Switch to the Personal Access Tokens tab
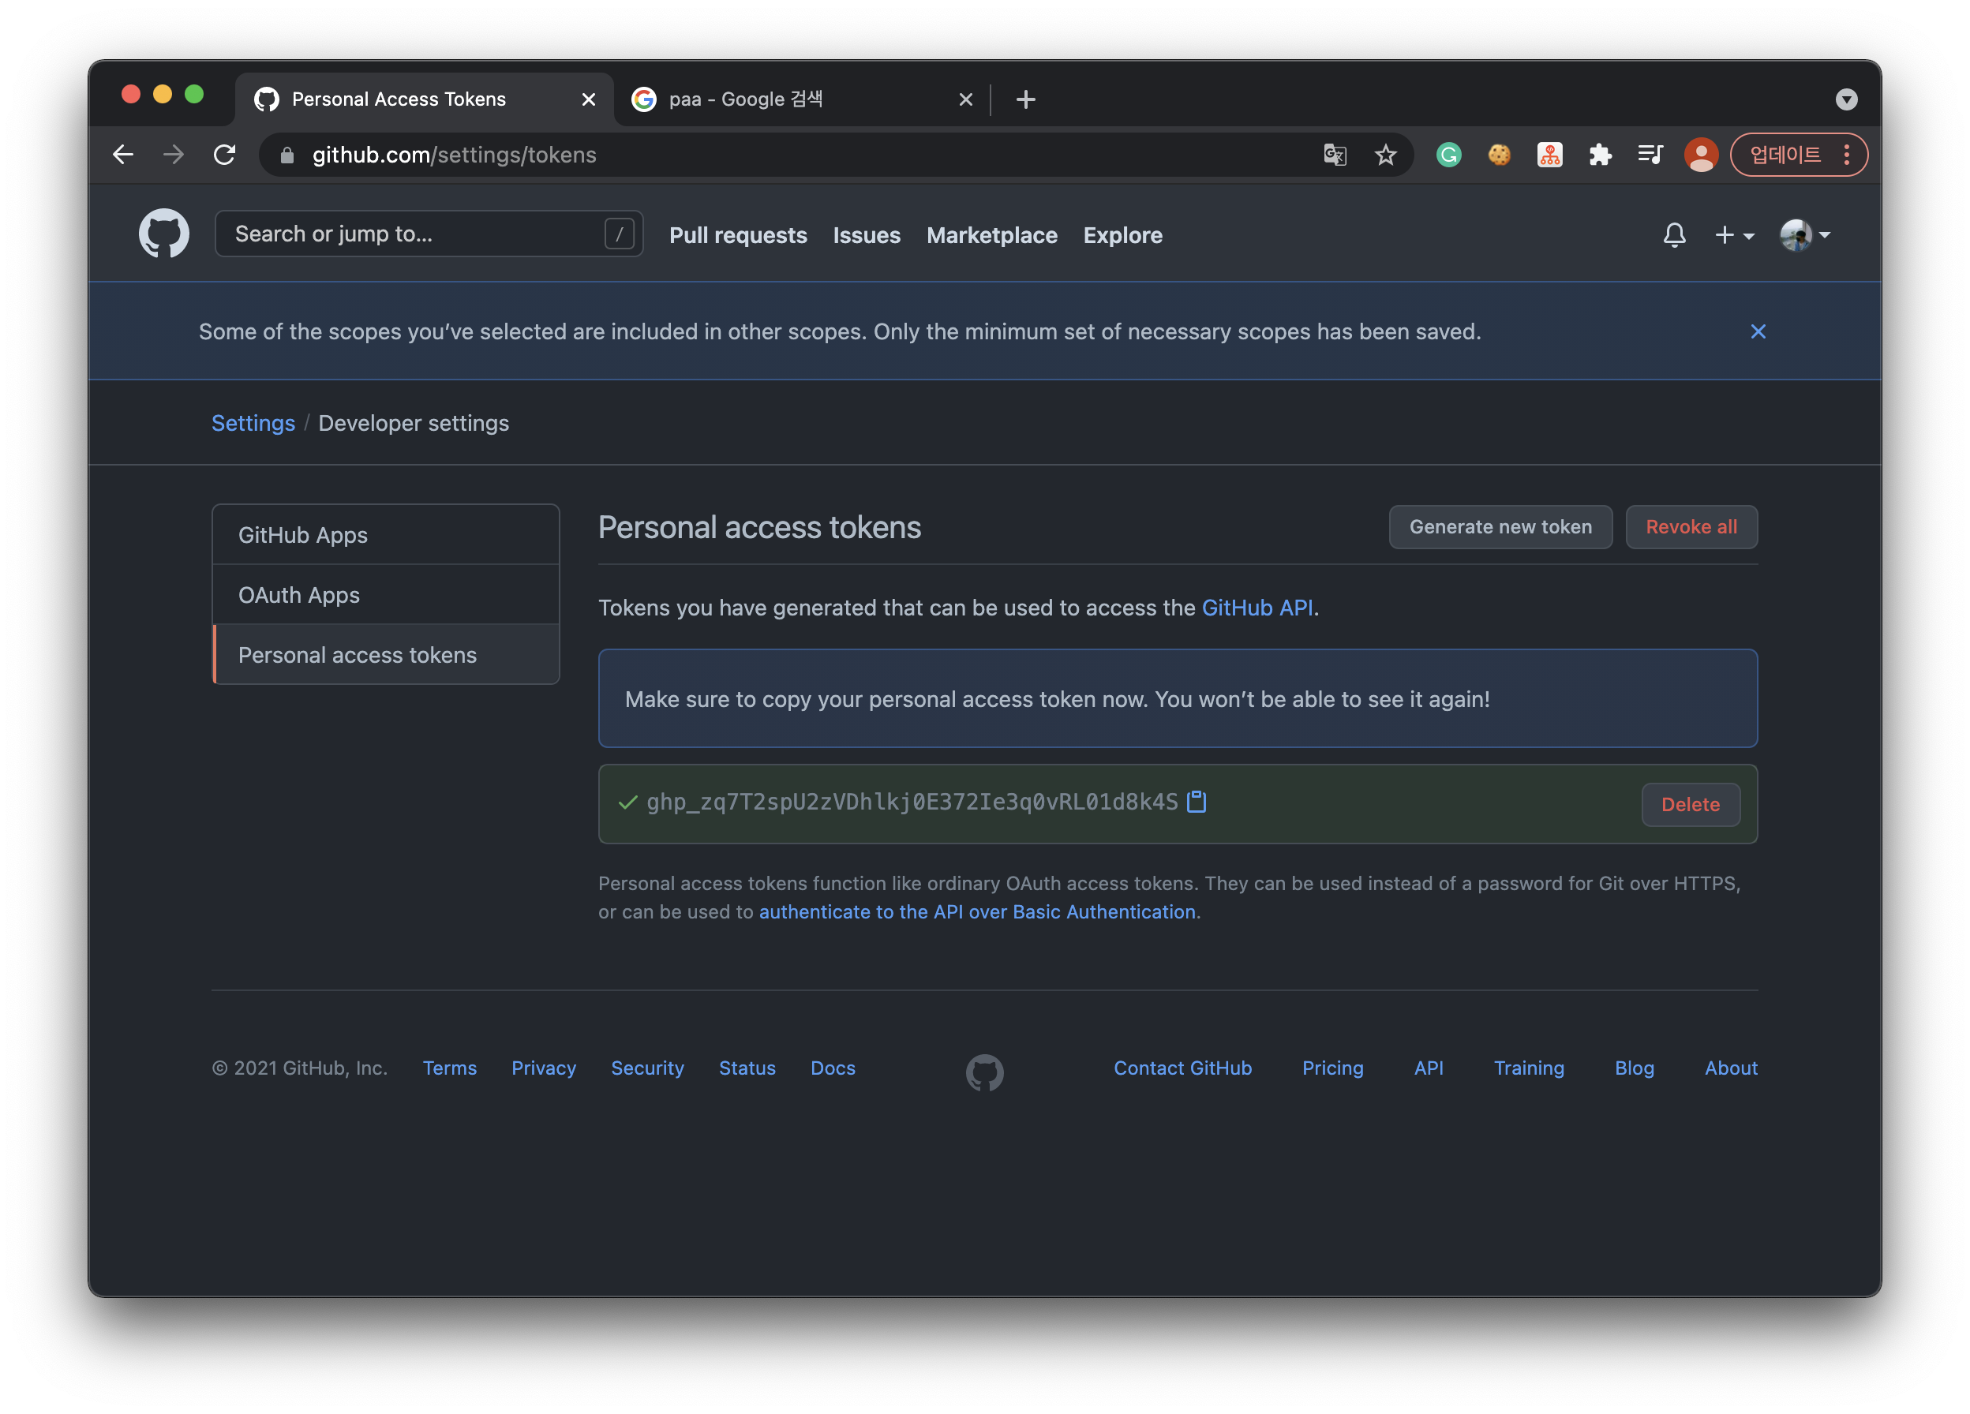The image size is (1970, 1414). pos(424,100)
